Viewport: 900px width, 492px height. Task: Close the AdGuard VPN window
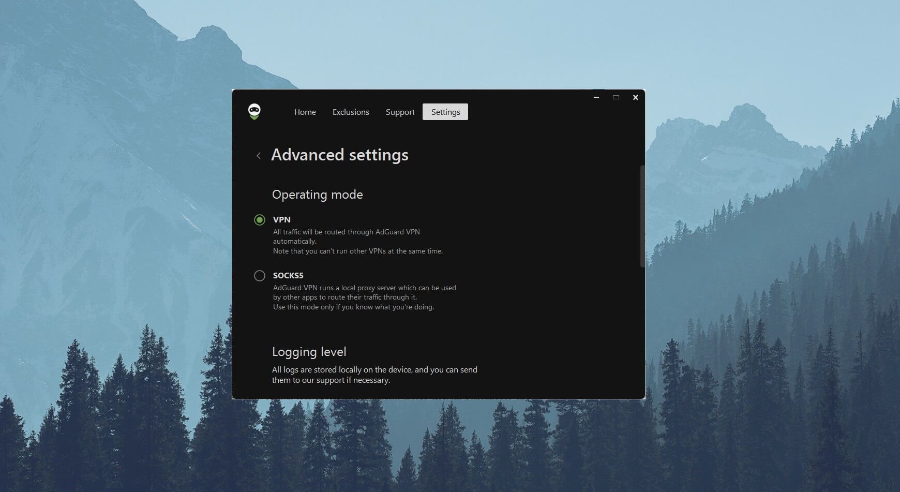click(x=636, y=97)
